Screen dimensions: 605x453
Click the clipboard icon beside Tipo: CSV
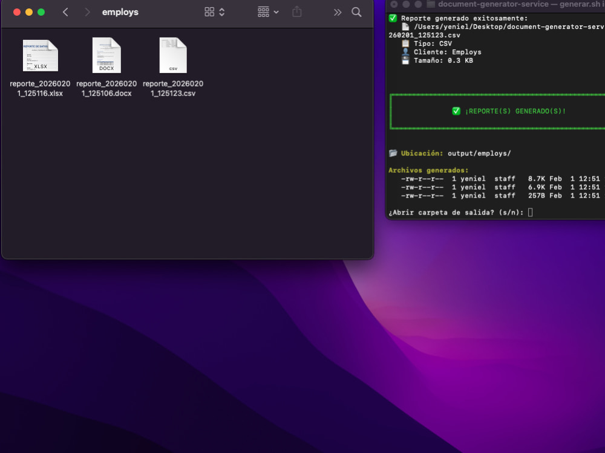pos(405,43)
